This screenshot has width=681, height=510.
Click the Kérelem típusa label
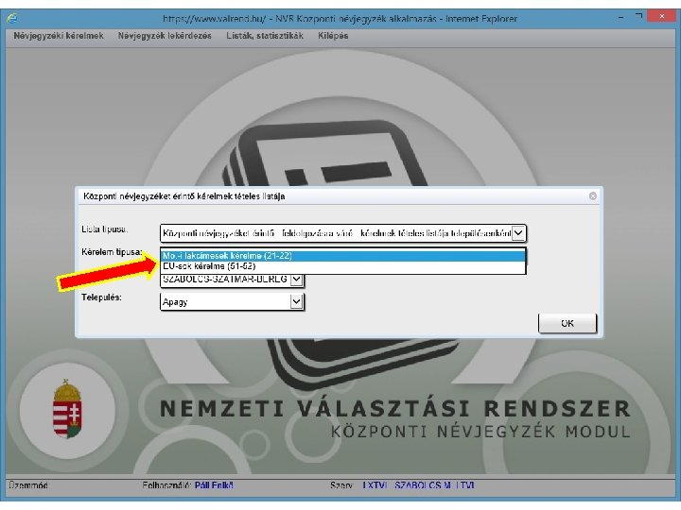pyautogui.click(x=112, y=252)
